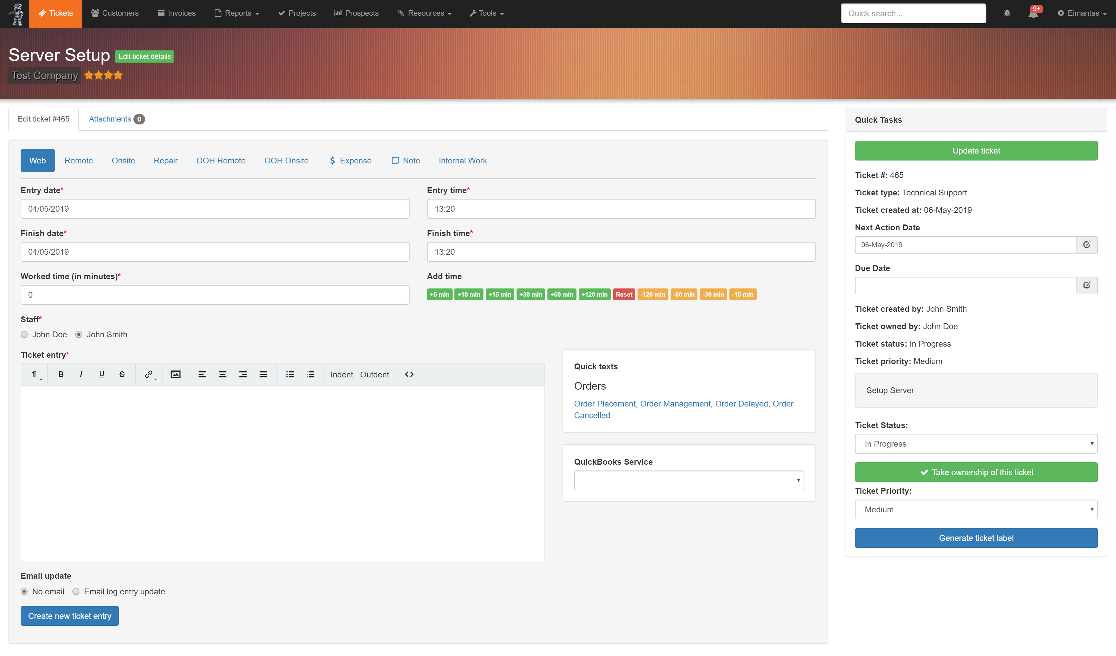The width and height of the screenshot is (1116, 656).
Task: Insert the Order Delayed quick text
Action: pos(741,403)
